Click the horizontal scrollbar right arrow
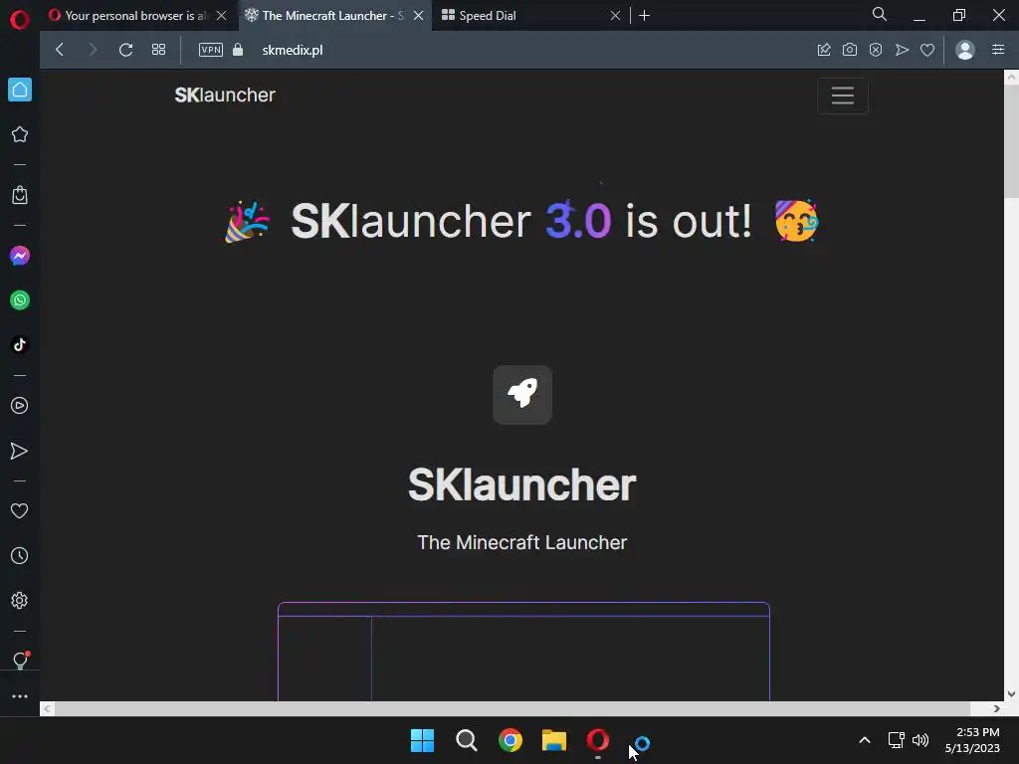The height and width of the screenshot is (764, 1019). click(x=996, y=708)
